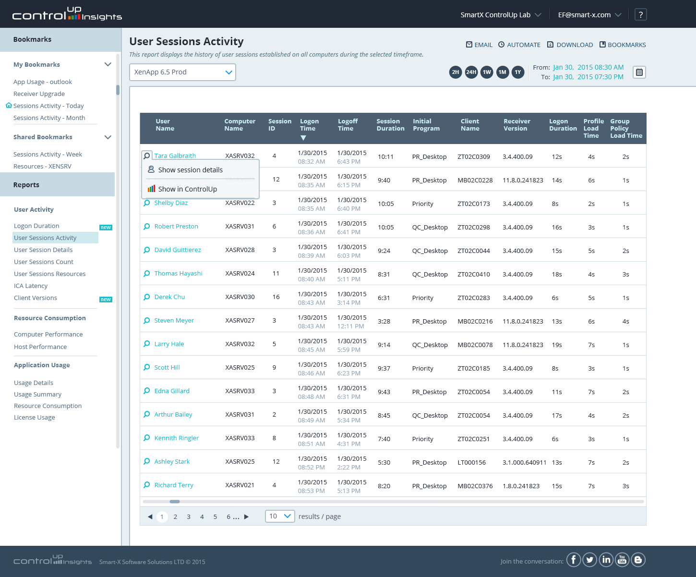Open the Sessions Activity - Month bookmark

49,118
